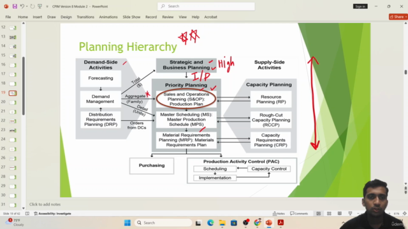The width and height of the screenshot is (408, 229).
Task: Click Accessibility: Investigate status button
Action: click(52, 214)
